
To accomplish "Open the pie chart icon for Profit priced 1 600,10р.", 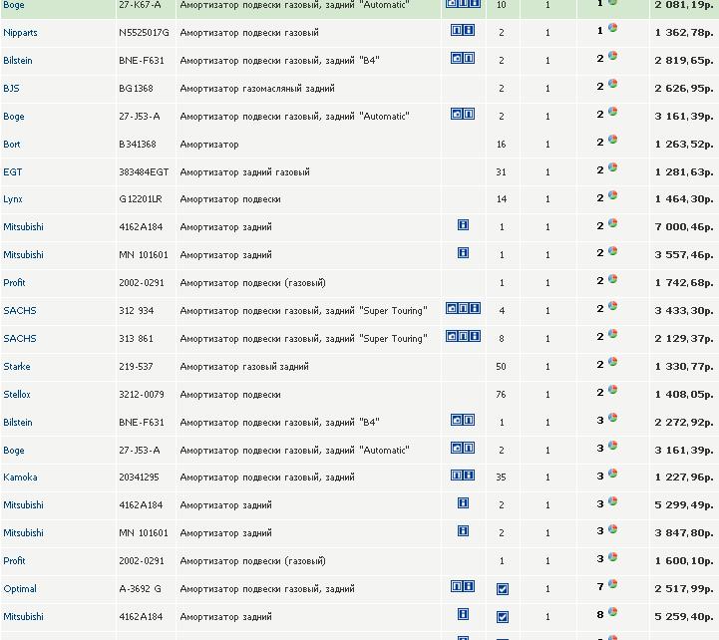I will (x=612, y=556).
